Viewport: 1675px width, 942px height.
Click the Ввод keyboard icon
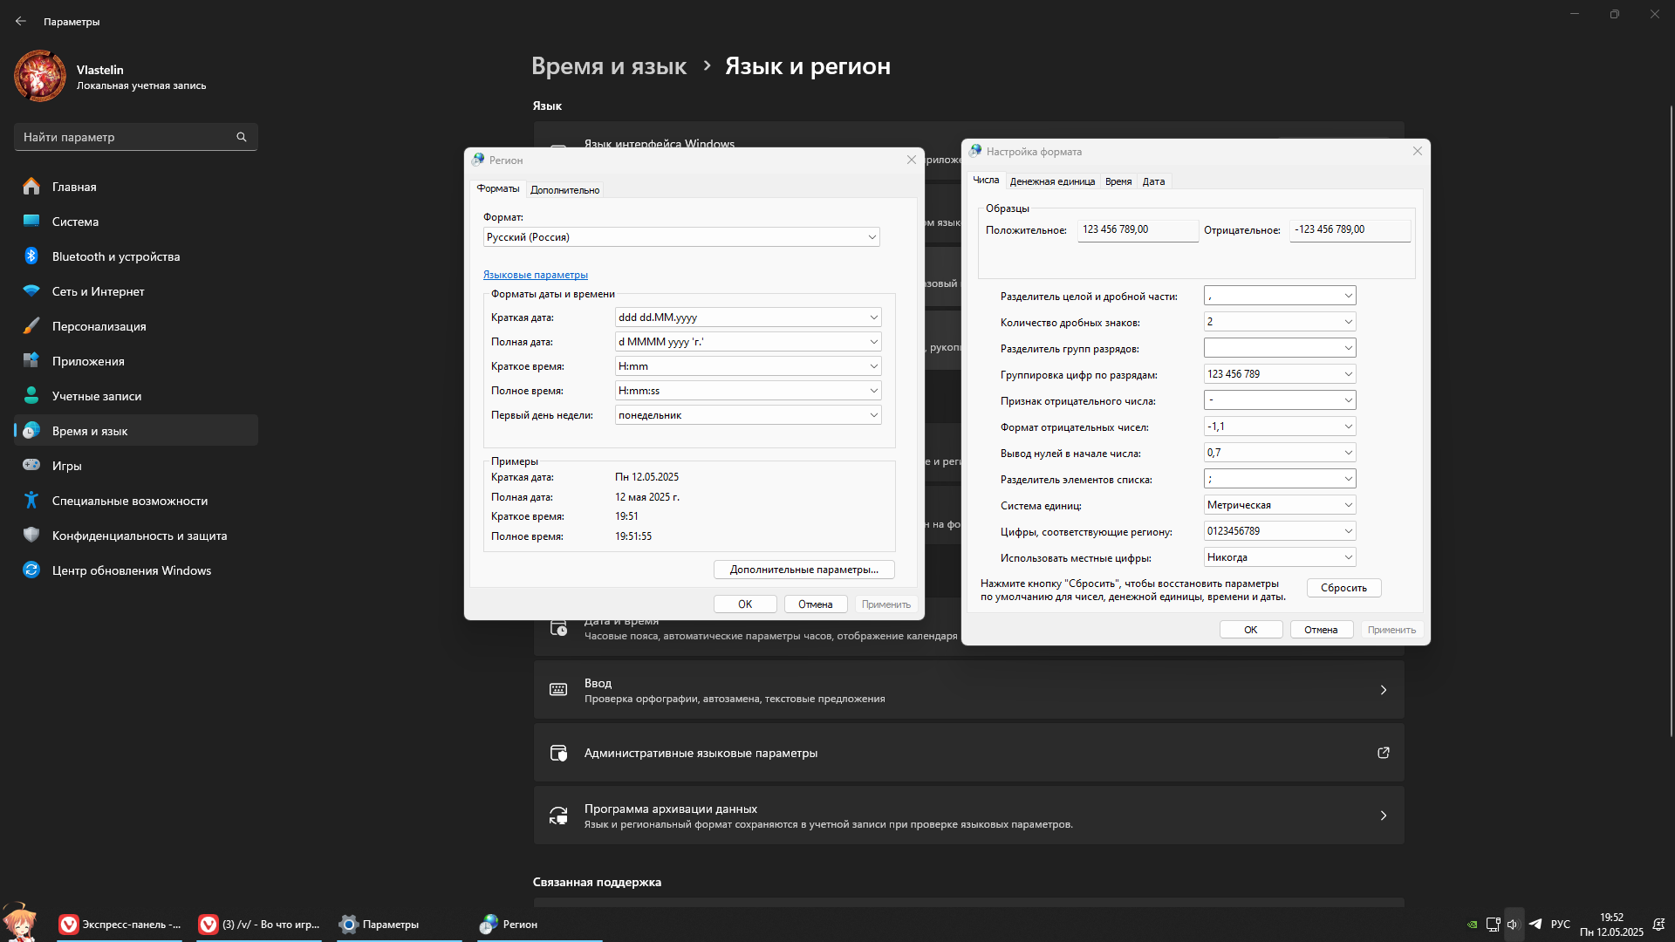[558, 690]
